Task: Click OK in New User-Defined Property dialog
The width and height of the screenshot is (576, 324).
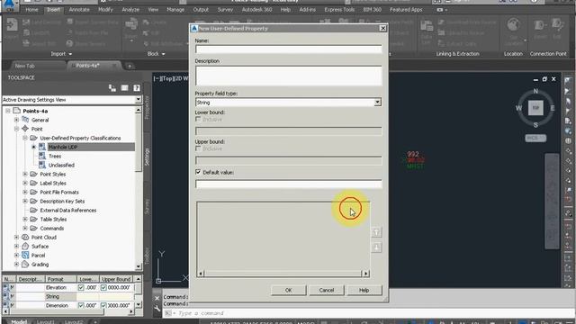Action: point(288,290)
